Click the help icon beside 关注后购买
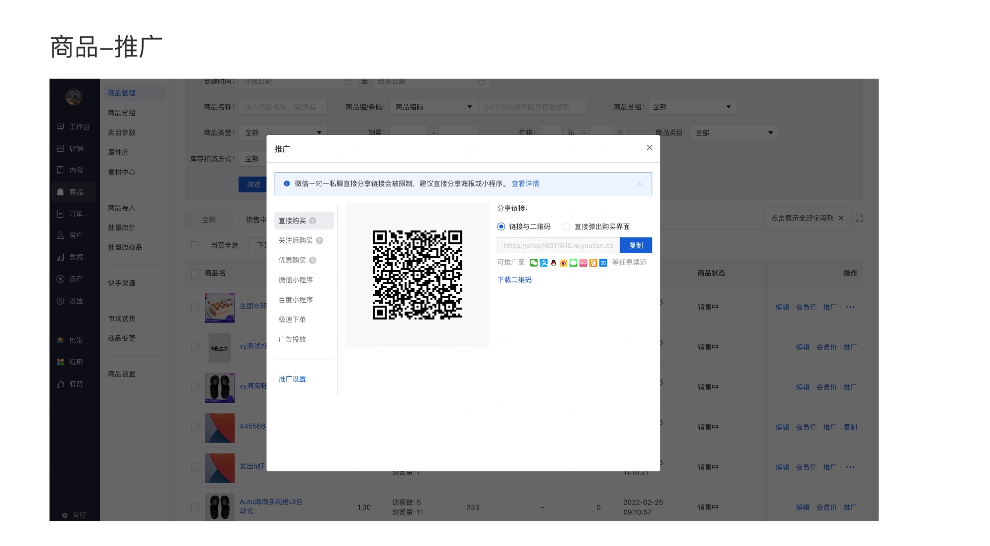 click(319, 240)
